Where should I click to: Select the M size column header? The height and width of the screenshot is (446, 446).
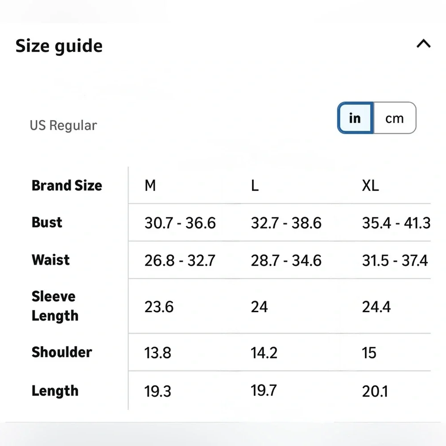click(150, 186)
